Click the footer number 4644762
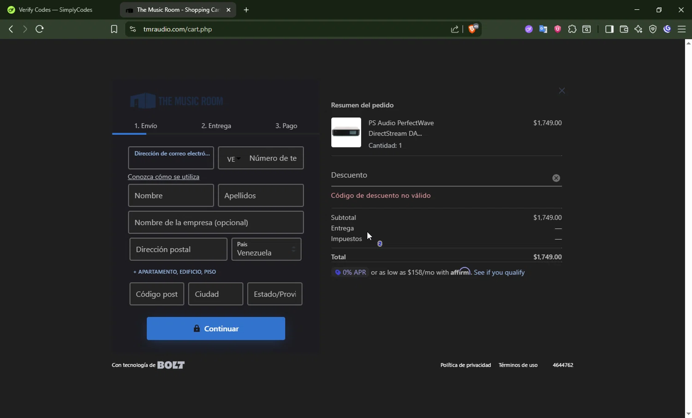The width and height of the screenshot is (692, 418). tap(563, 365)
